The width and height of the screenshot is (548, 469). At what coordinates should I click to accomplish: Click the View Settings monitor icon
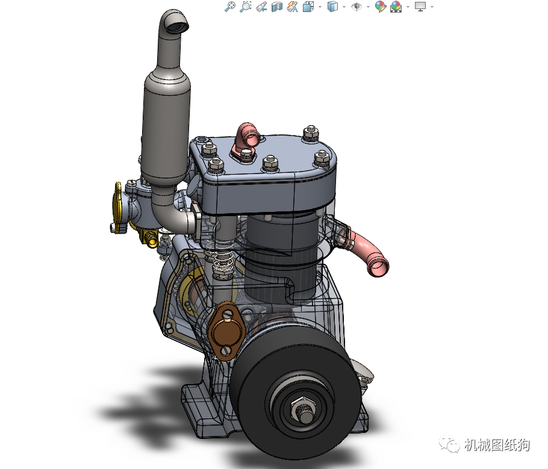420,7
